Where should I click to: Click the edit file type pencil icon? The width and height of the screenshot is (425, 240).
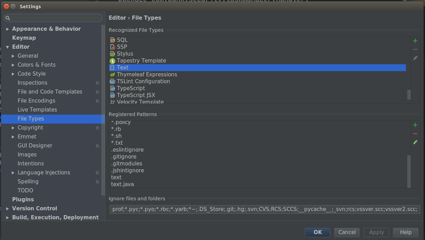click(415, 58)
